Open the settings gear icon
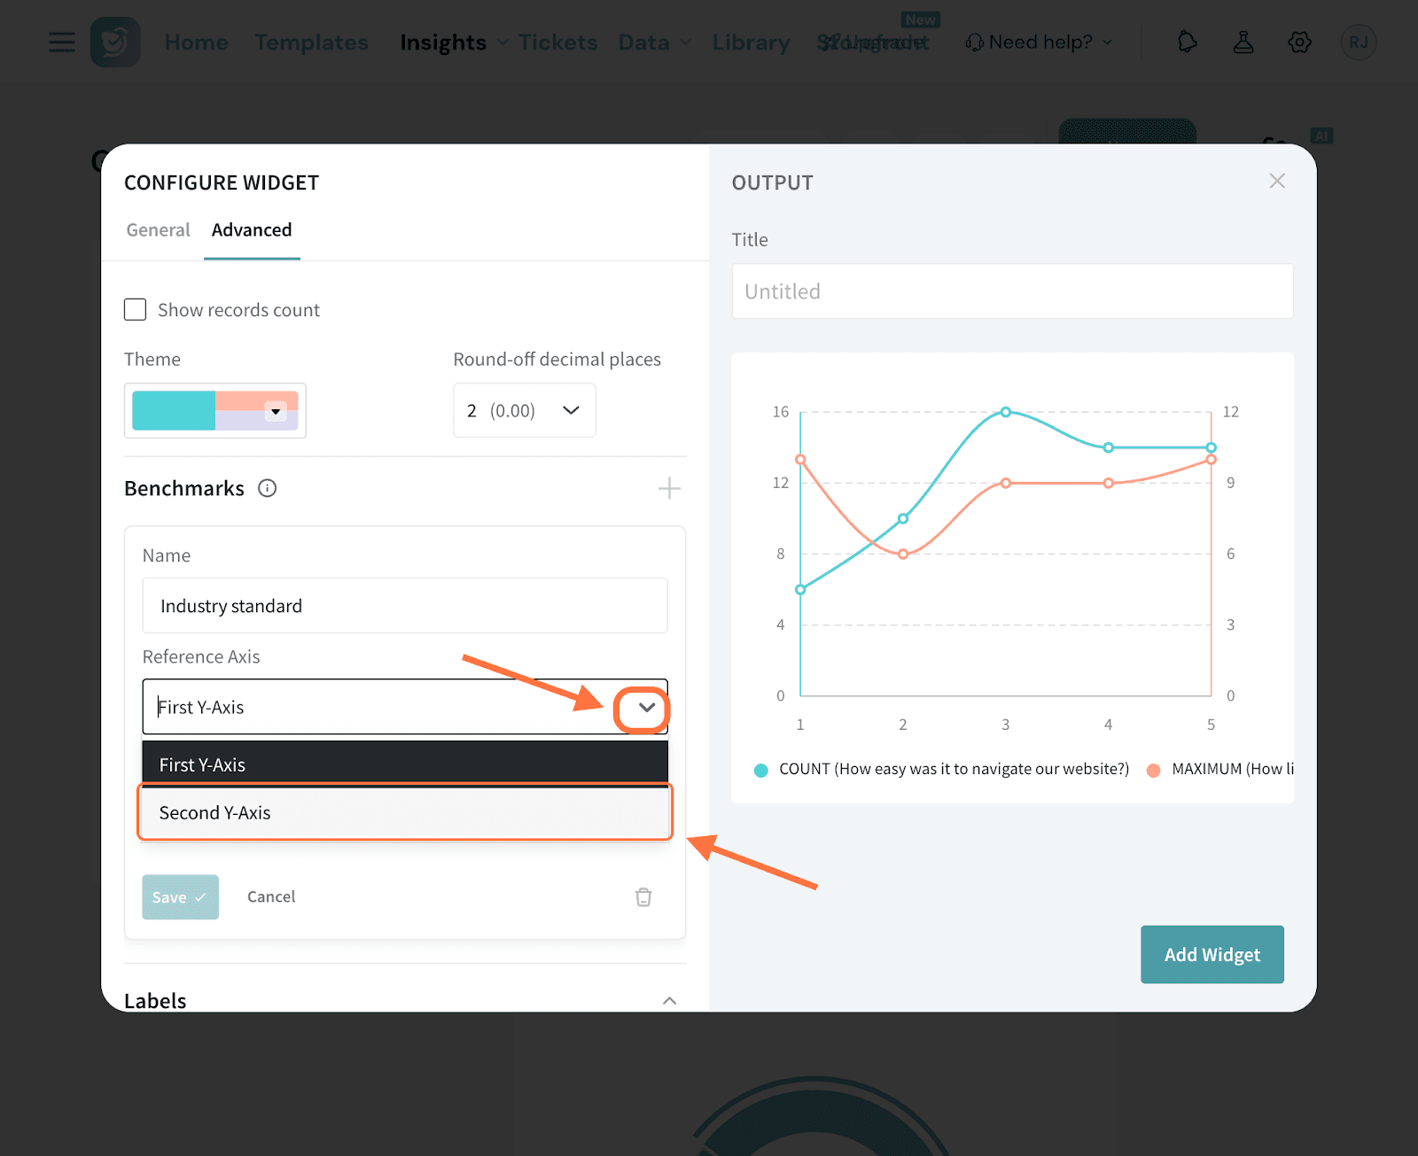 coord(1299,42)
